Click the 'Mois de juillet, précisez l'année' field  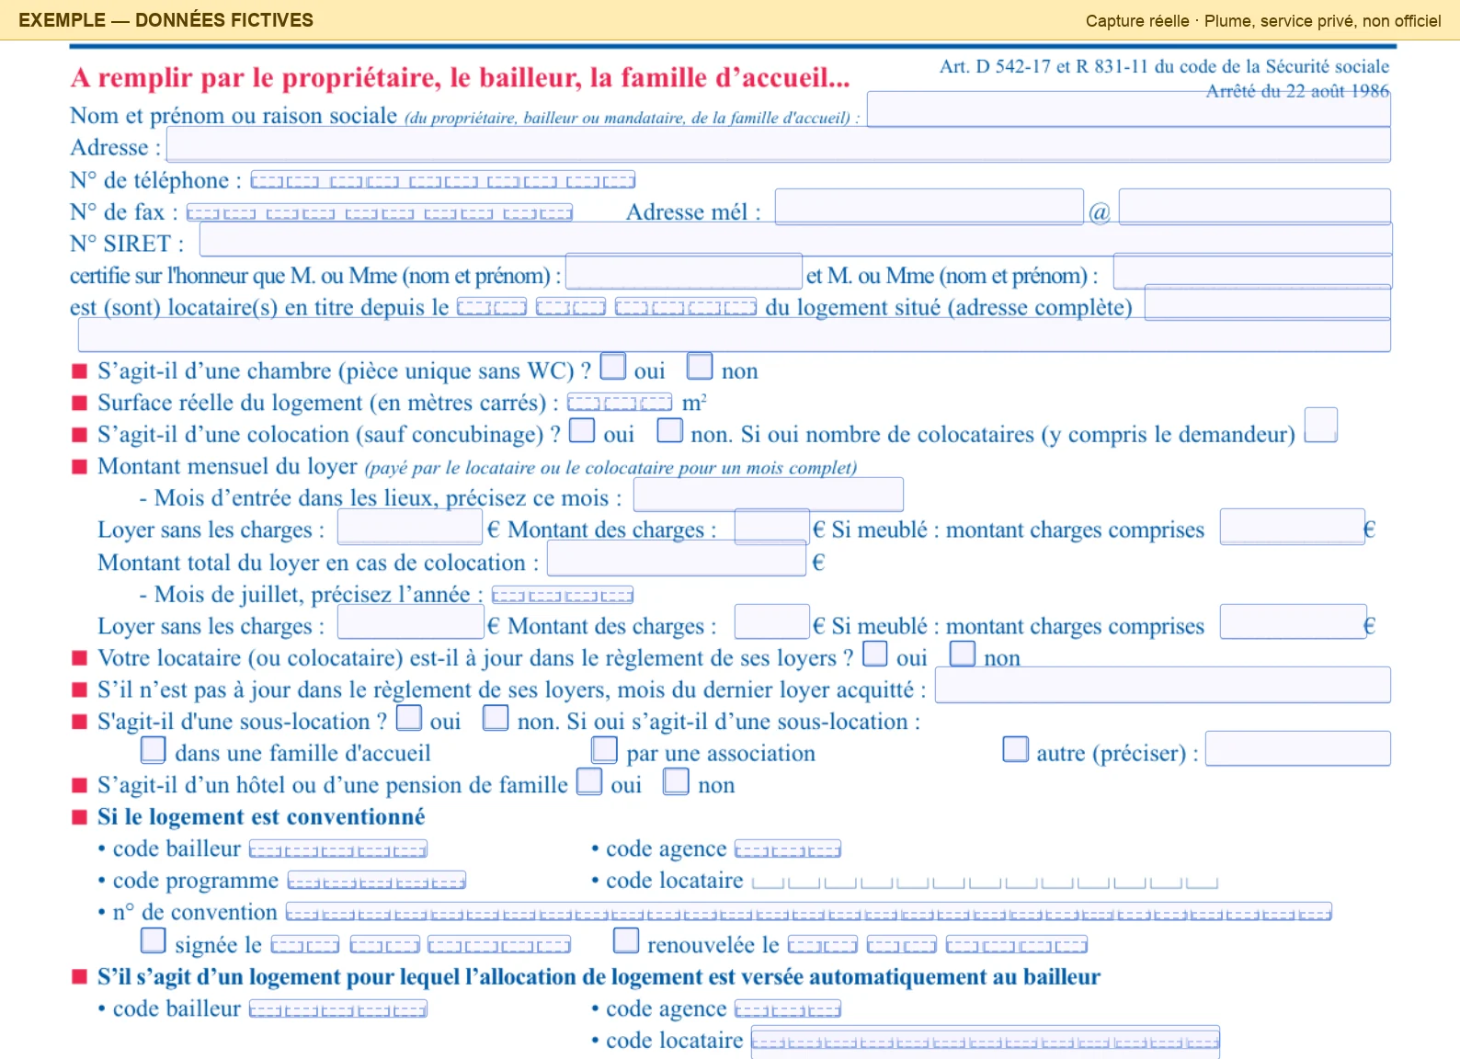(563, 595)
